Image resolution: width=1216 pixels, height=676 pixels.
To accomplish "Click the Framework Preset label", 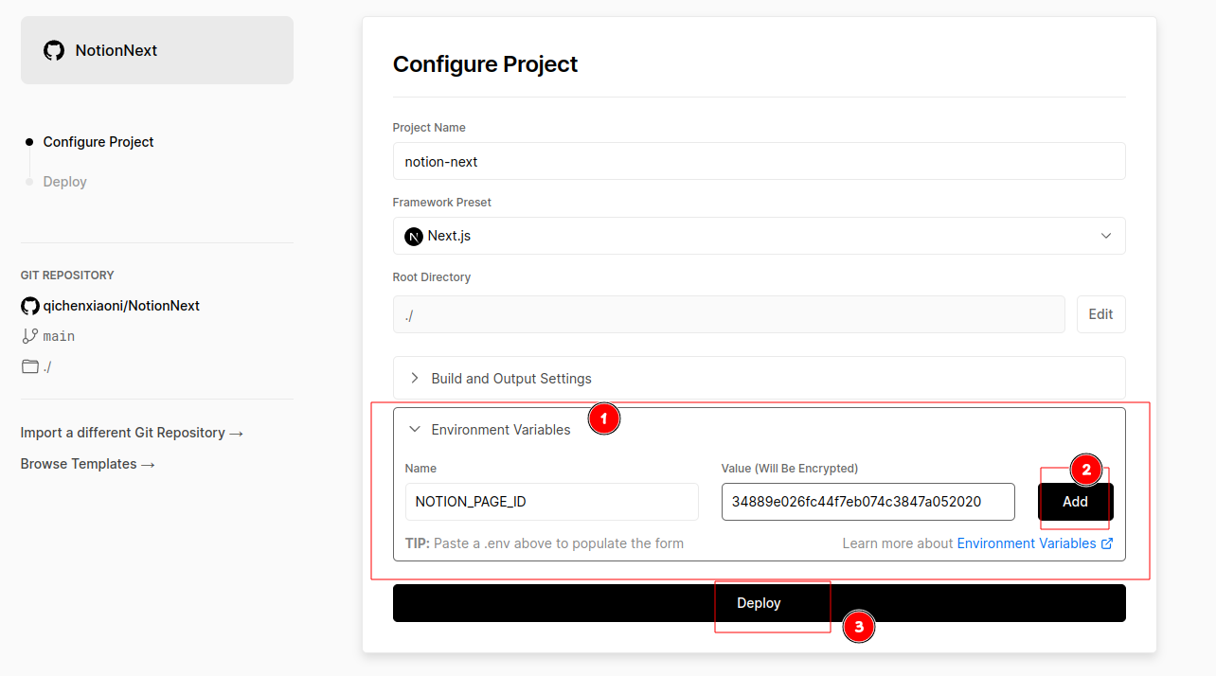I will coord(442,203).
